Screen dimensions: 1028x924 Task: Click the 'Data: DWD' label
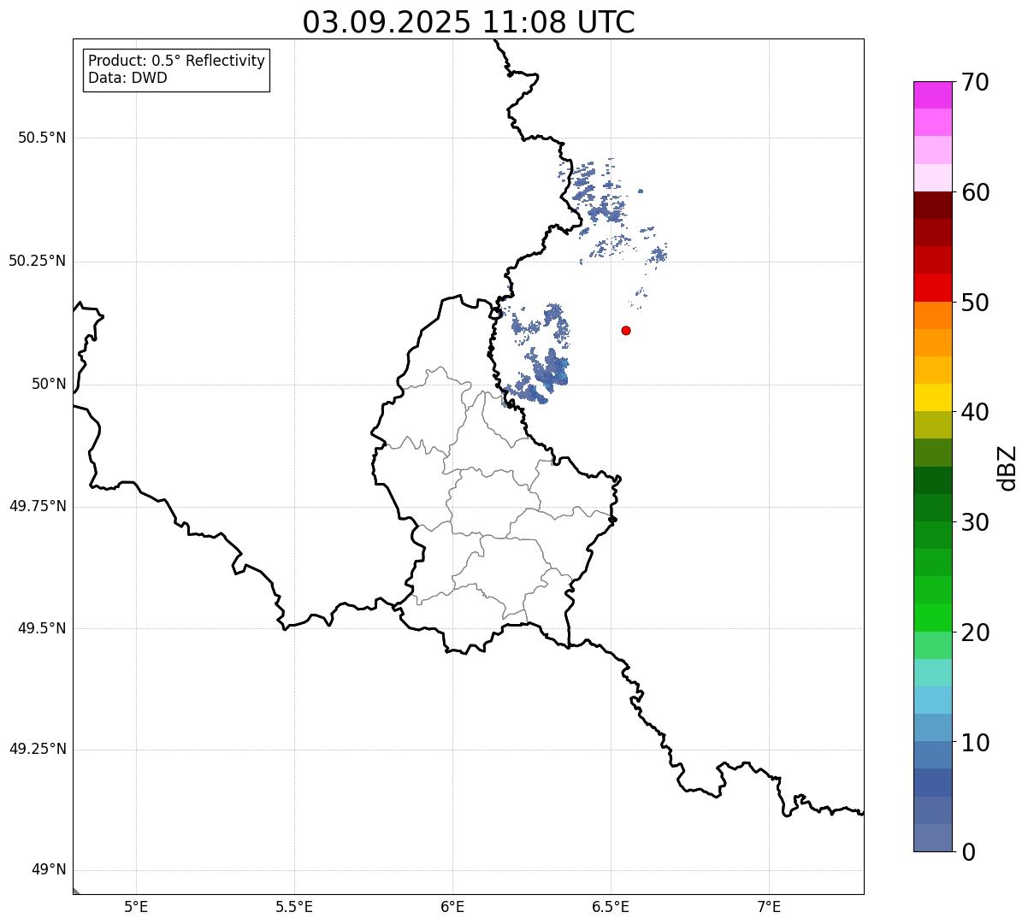pyautogui.click(x=127, y=78)
